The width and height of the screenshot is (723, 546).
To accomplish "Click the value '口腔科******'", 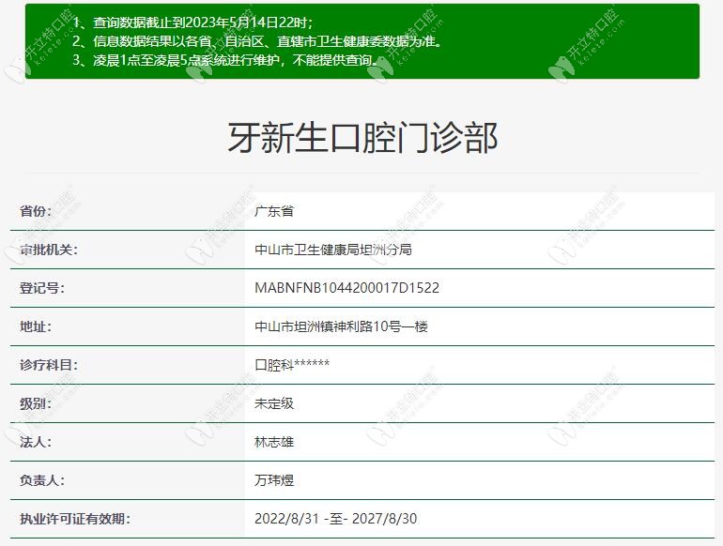I will pyautogui.click(x=292, y=365).
